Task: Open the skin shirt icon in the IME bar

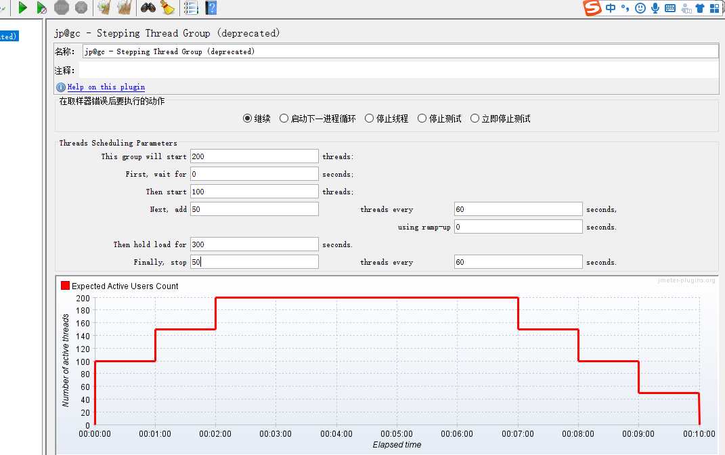Action: (700, 8)
